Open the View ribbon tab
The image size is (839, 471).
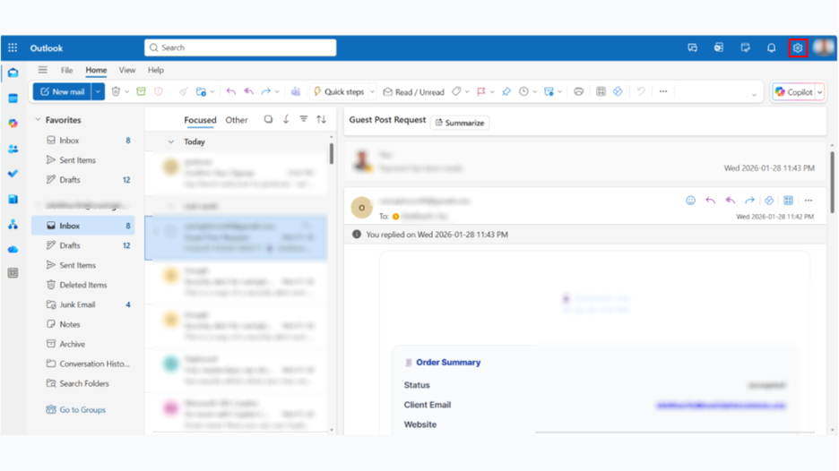[127, 70]
